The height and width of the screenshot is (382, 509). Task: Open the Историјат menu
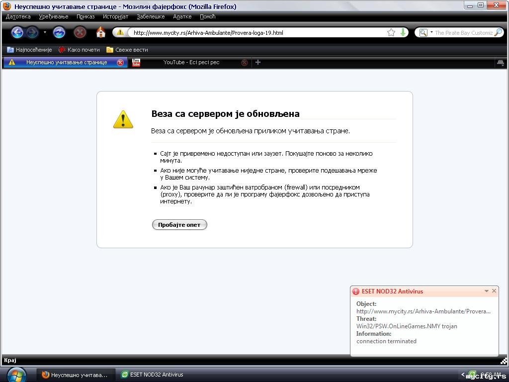115,16
